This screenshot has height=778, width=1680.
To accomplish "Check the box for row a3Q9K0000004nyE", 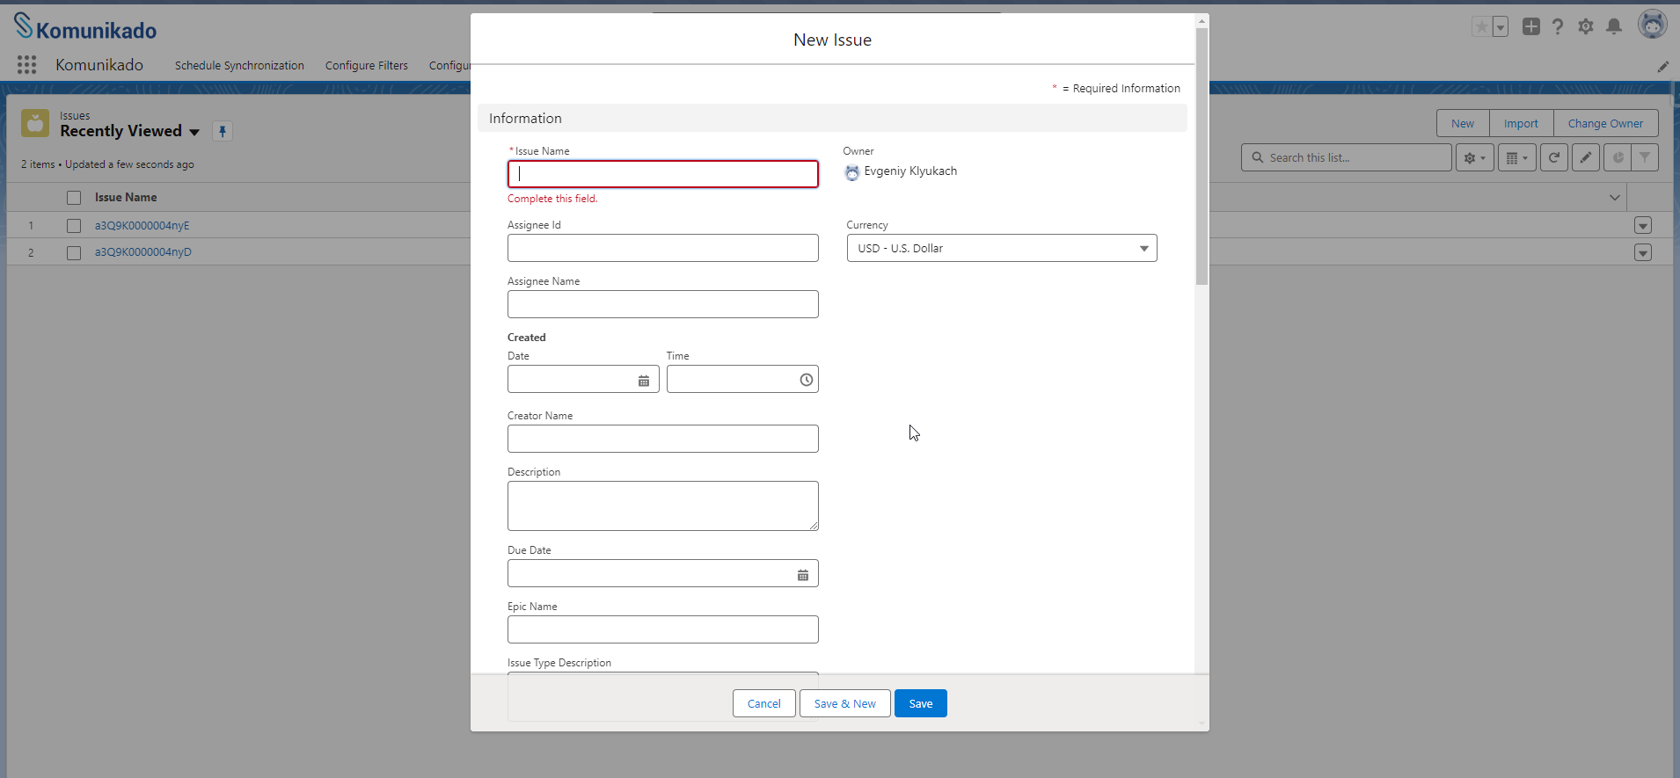I will click(74, 226).
